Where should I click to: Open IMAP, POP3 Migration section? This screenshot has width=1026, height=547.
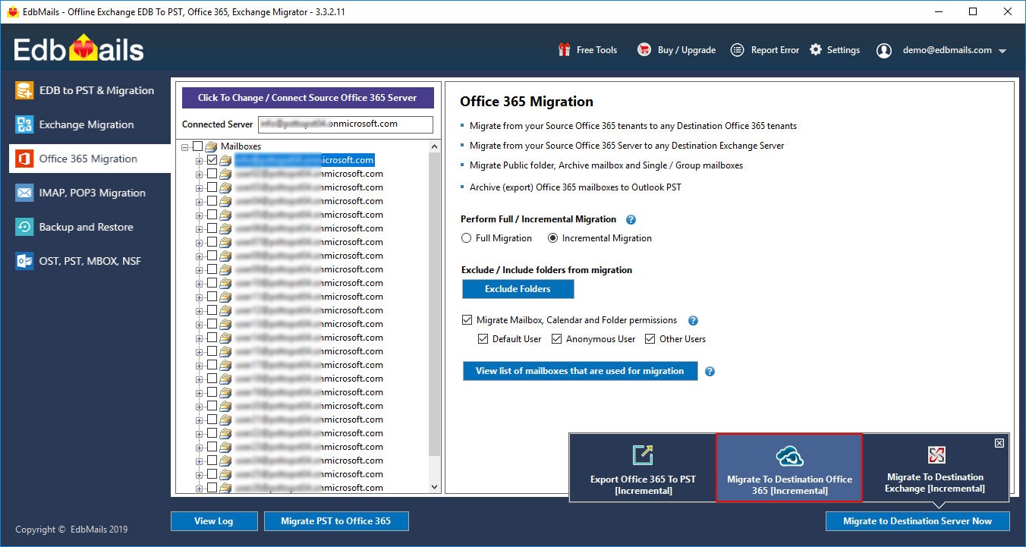(x=85, y=193)
